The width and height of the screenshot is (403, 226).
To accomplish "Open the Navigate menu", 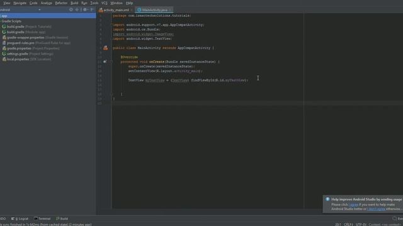I will click(20, 3).
